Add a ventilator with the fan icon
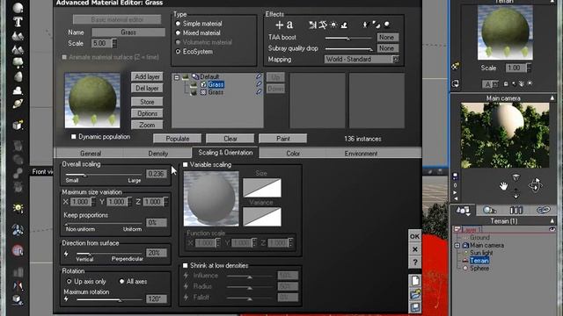 click(18, 230)
